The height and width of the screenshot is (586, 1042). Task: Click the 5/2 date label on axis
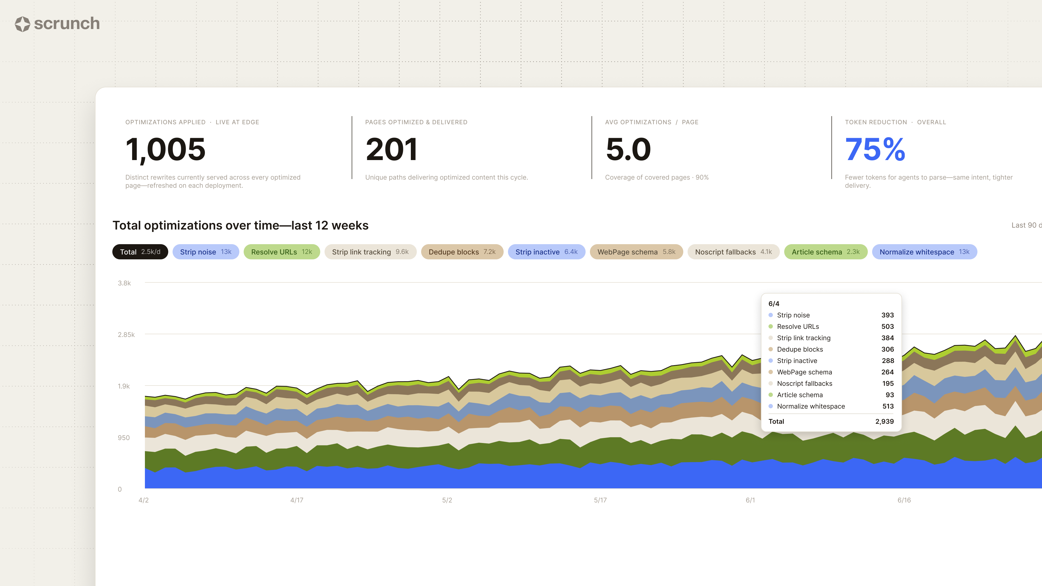[447, 500]
